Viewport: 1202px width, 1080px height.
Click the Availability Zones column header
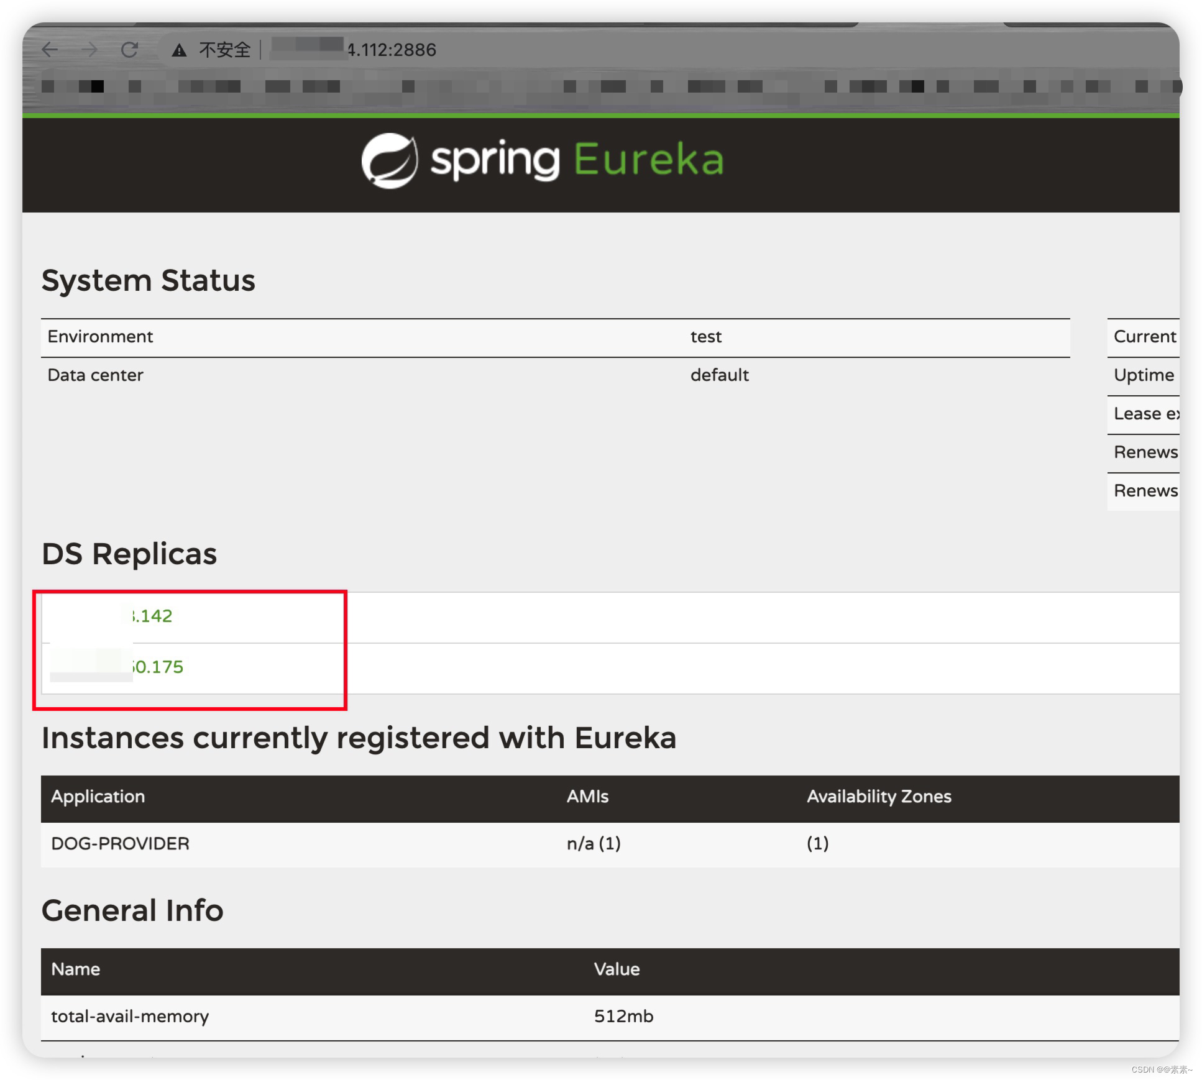879,797
